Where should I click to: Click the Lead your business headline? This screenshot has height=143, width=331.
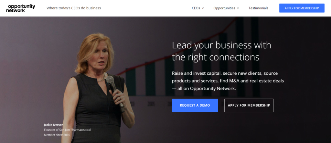221,51
